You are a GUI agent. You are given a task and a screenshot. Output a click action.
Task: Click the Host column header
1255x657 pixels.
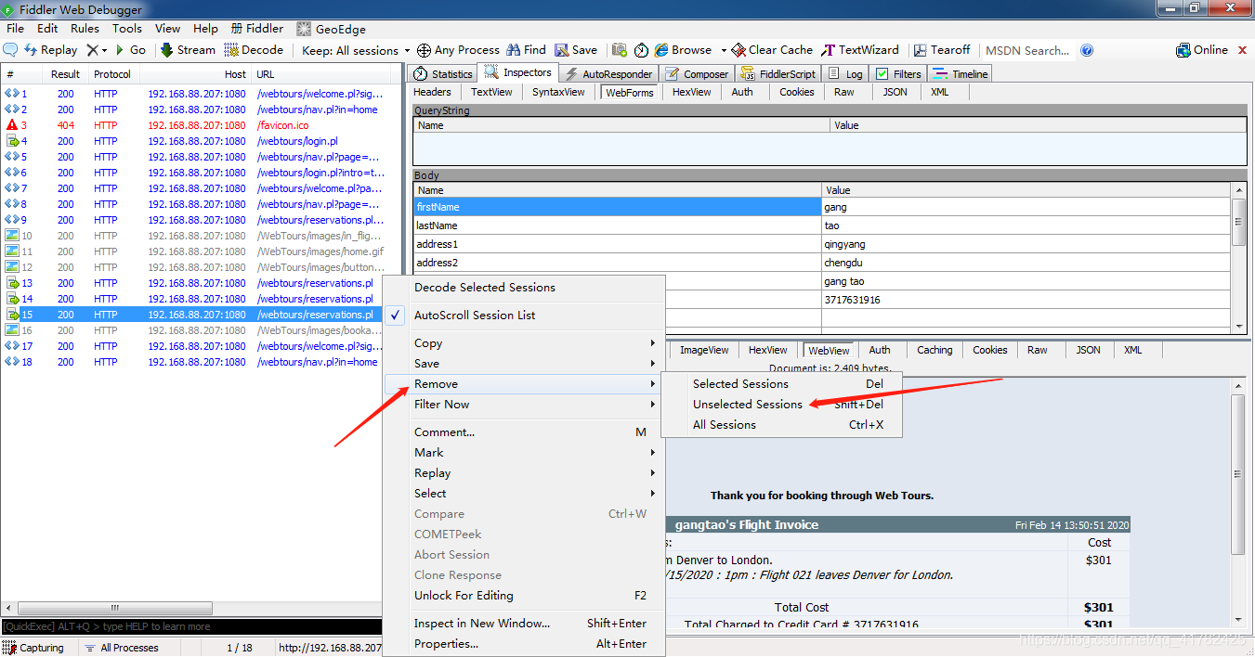pyautogui.click(x=197, y=74)
